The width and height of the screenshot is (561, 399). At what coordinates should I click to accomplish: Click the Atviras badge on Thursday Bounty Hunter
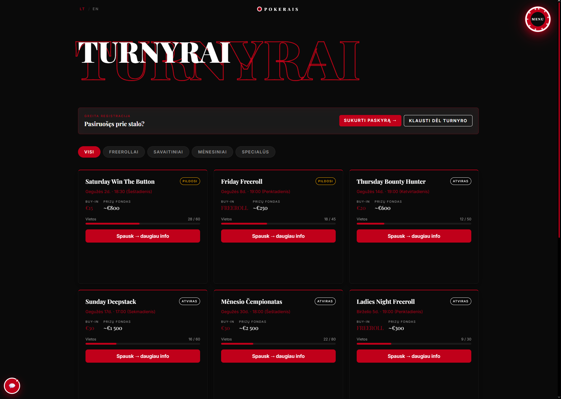click(x=460, y=181)
